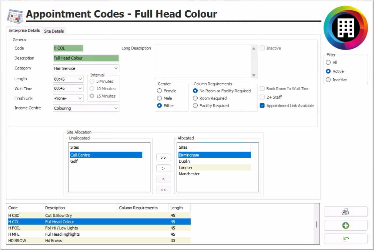This screenshot has height=250, width=374.
Task: Choose Room Required column requirement
Action: pos(195,98)
